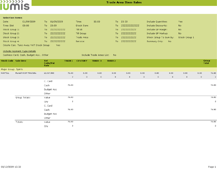This screenshot has width=217, height=169.
Task: Click the Include Quantities Yes value
Action: click(180, 22)
